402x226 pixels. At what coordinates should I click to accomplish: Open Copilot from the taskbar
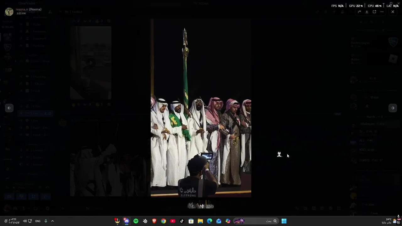[228, 221]
